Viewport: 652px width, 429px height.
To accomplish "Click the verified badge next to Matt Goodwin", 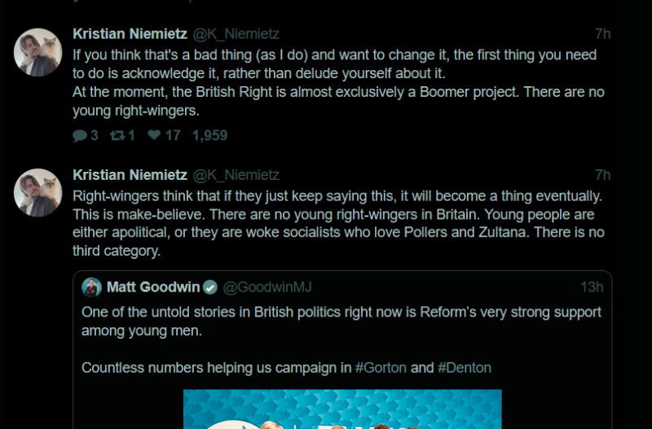I will tap(210, 287).
